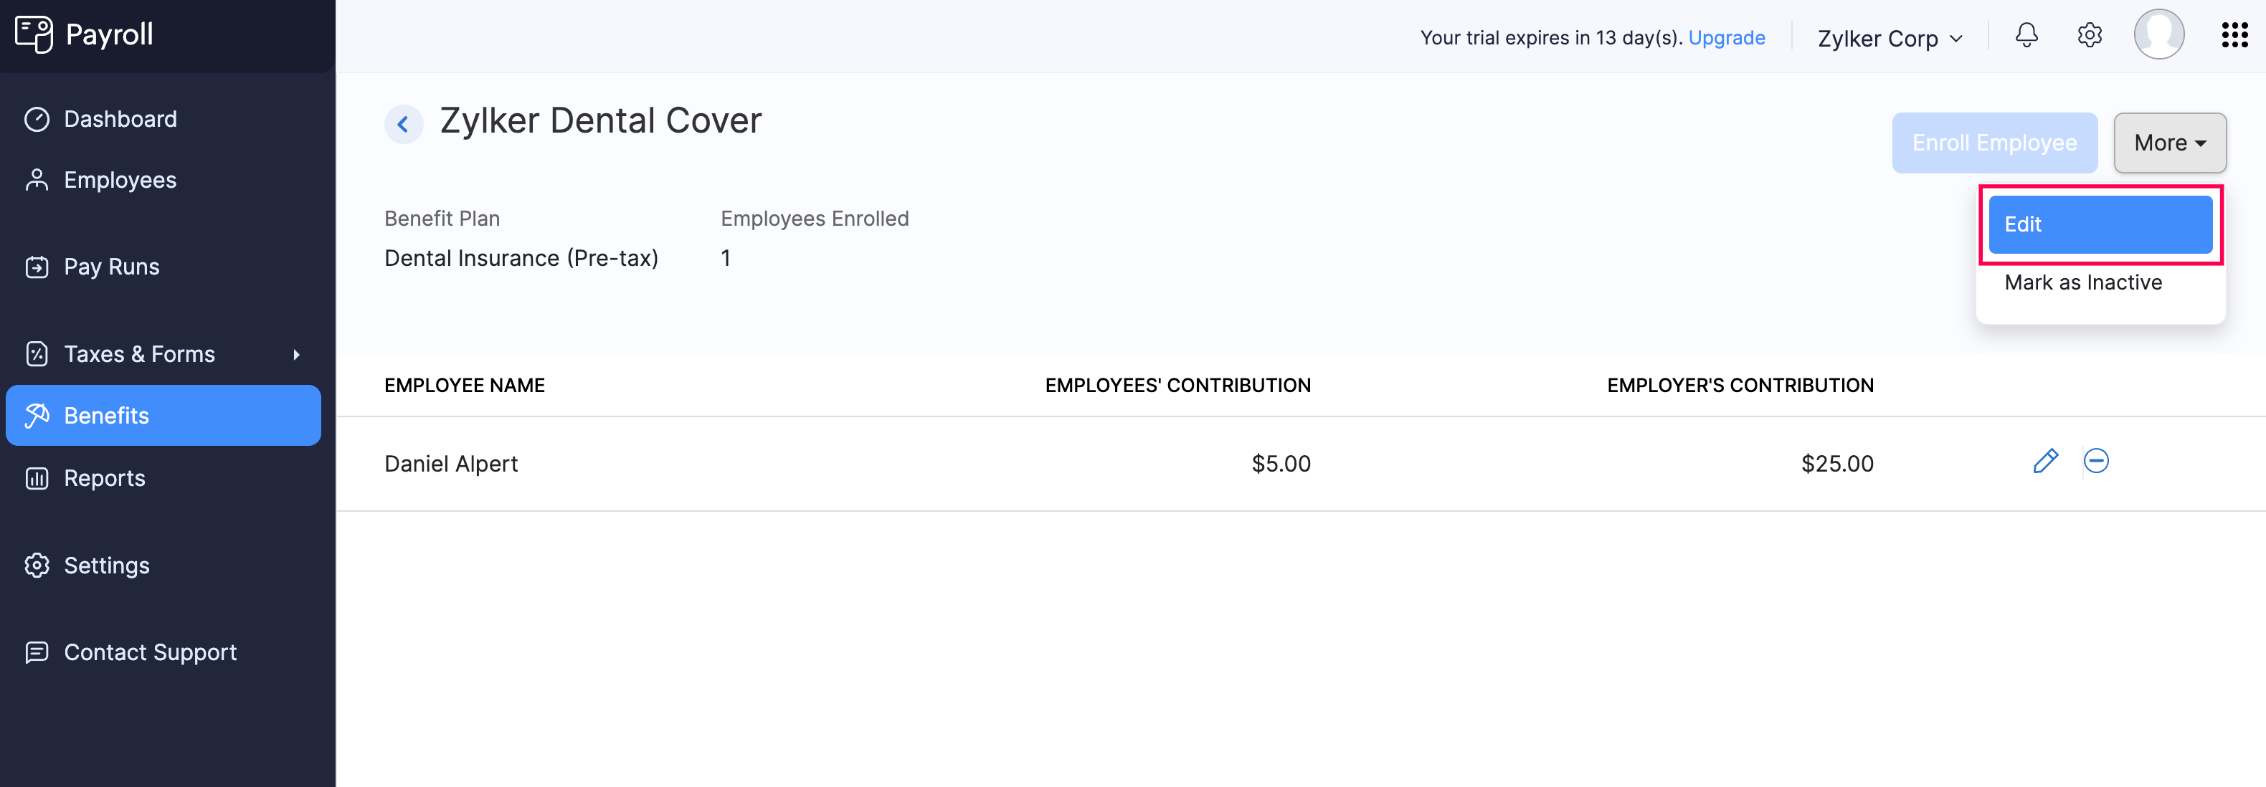This screenshot has width=2266, height=787.
Task: Select the Dashboard icon in sidebar
Action: coord(36,119)
